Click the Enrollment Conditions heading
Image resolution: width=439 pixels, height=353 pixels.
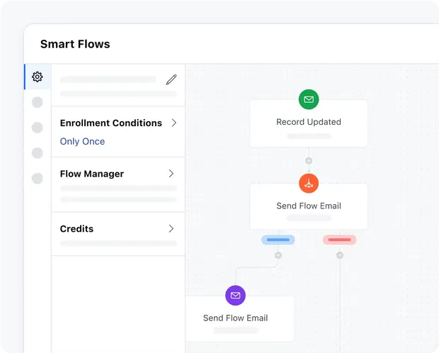point(111,123)
